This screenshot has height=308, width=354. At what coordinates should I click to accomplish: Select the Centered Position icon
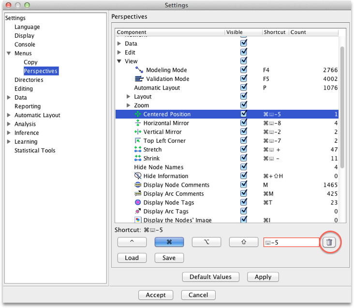point(138,114)
